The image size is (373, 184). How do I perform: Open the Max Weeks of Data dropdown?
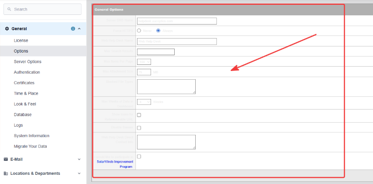click(x=144, y=102)
